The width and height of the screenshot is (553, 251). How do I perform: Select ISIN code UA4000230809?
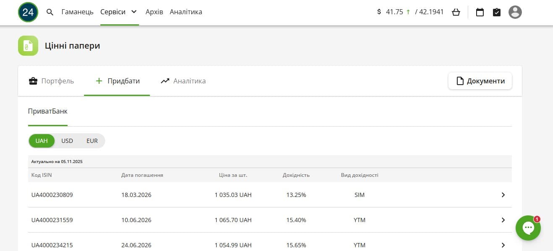click(52, 195)
